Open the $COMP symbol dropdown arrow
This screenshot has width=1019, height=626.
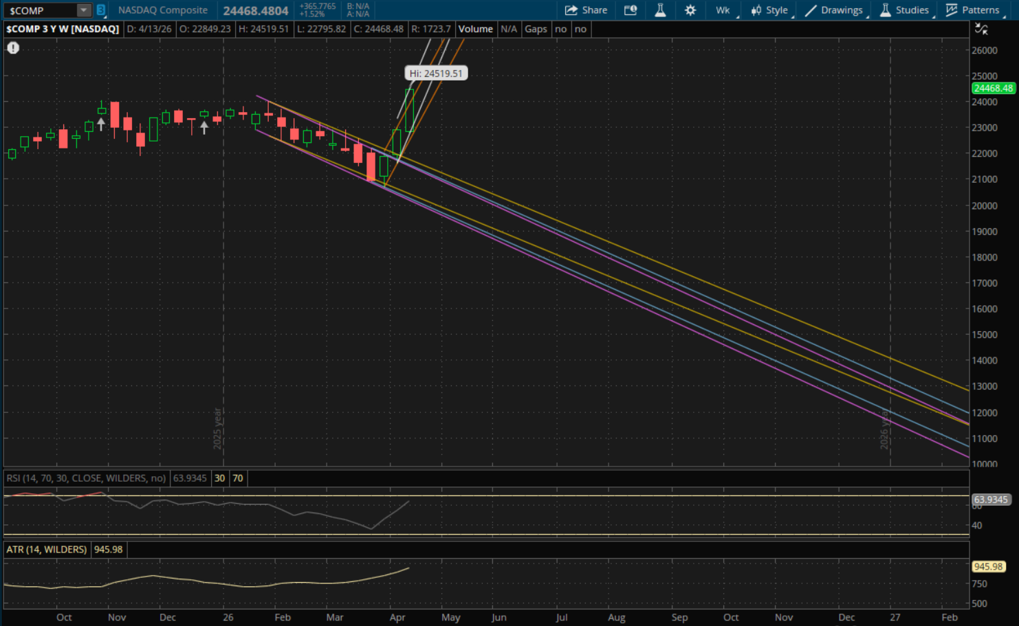point(83,10)
